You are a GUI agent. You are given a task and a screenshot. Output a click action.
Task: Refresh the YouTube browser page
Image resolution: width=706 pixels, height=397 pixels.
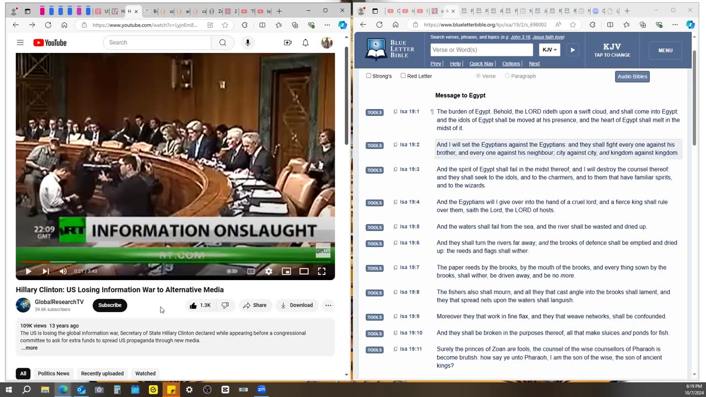48,25
